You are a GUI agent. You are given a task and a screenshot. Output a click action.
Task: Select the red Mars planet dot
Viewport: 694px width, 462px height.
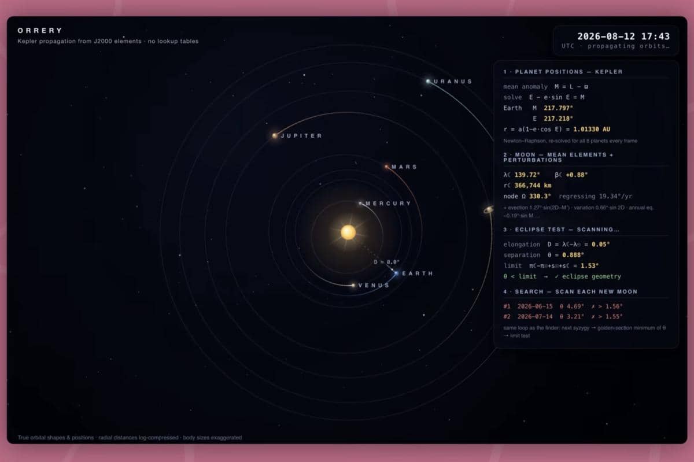tap(387, 167)
